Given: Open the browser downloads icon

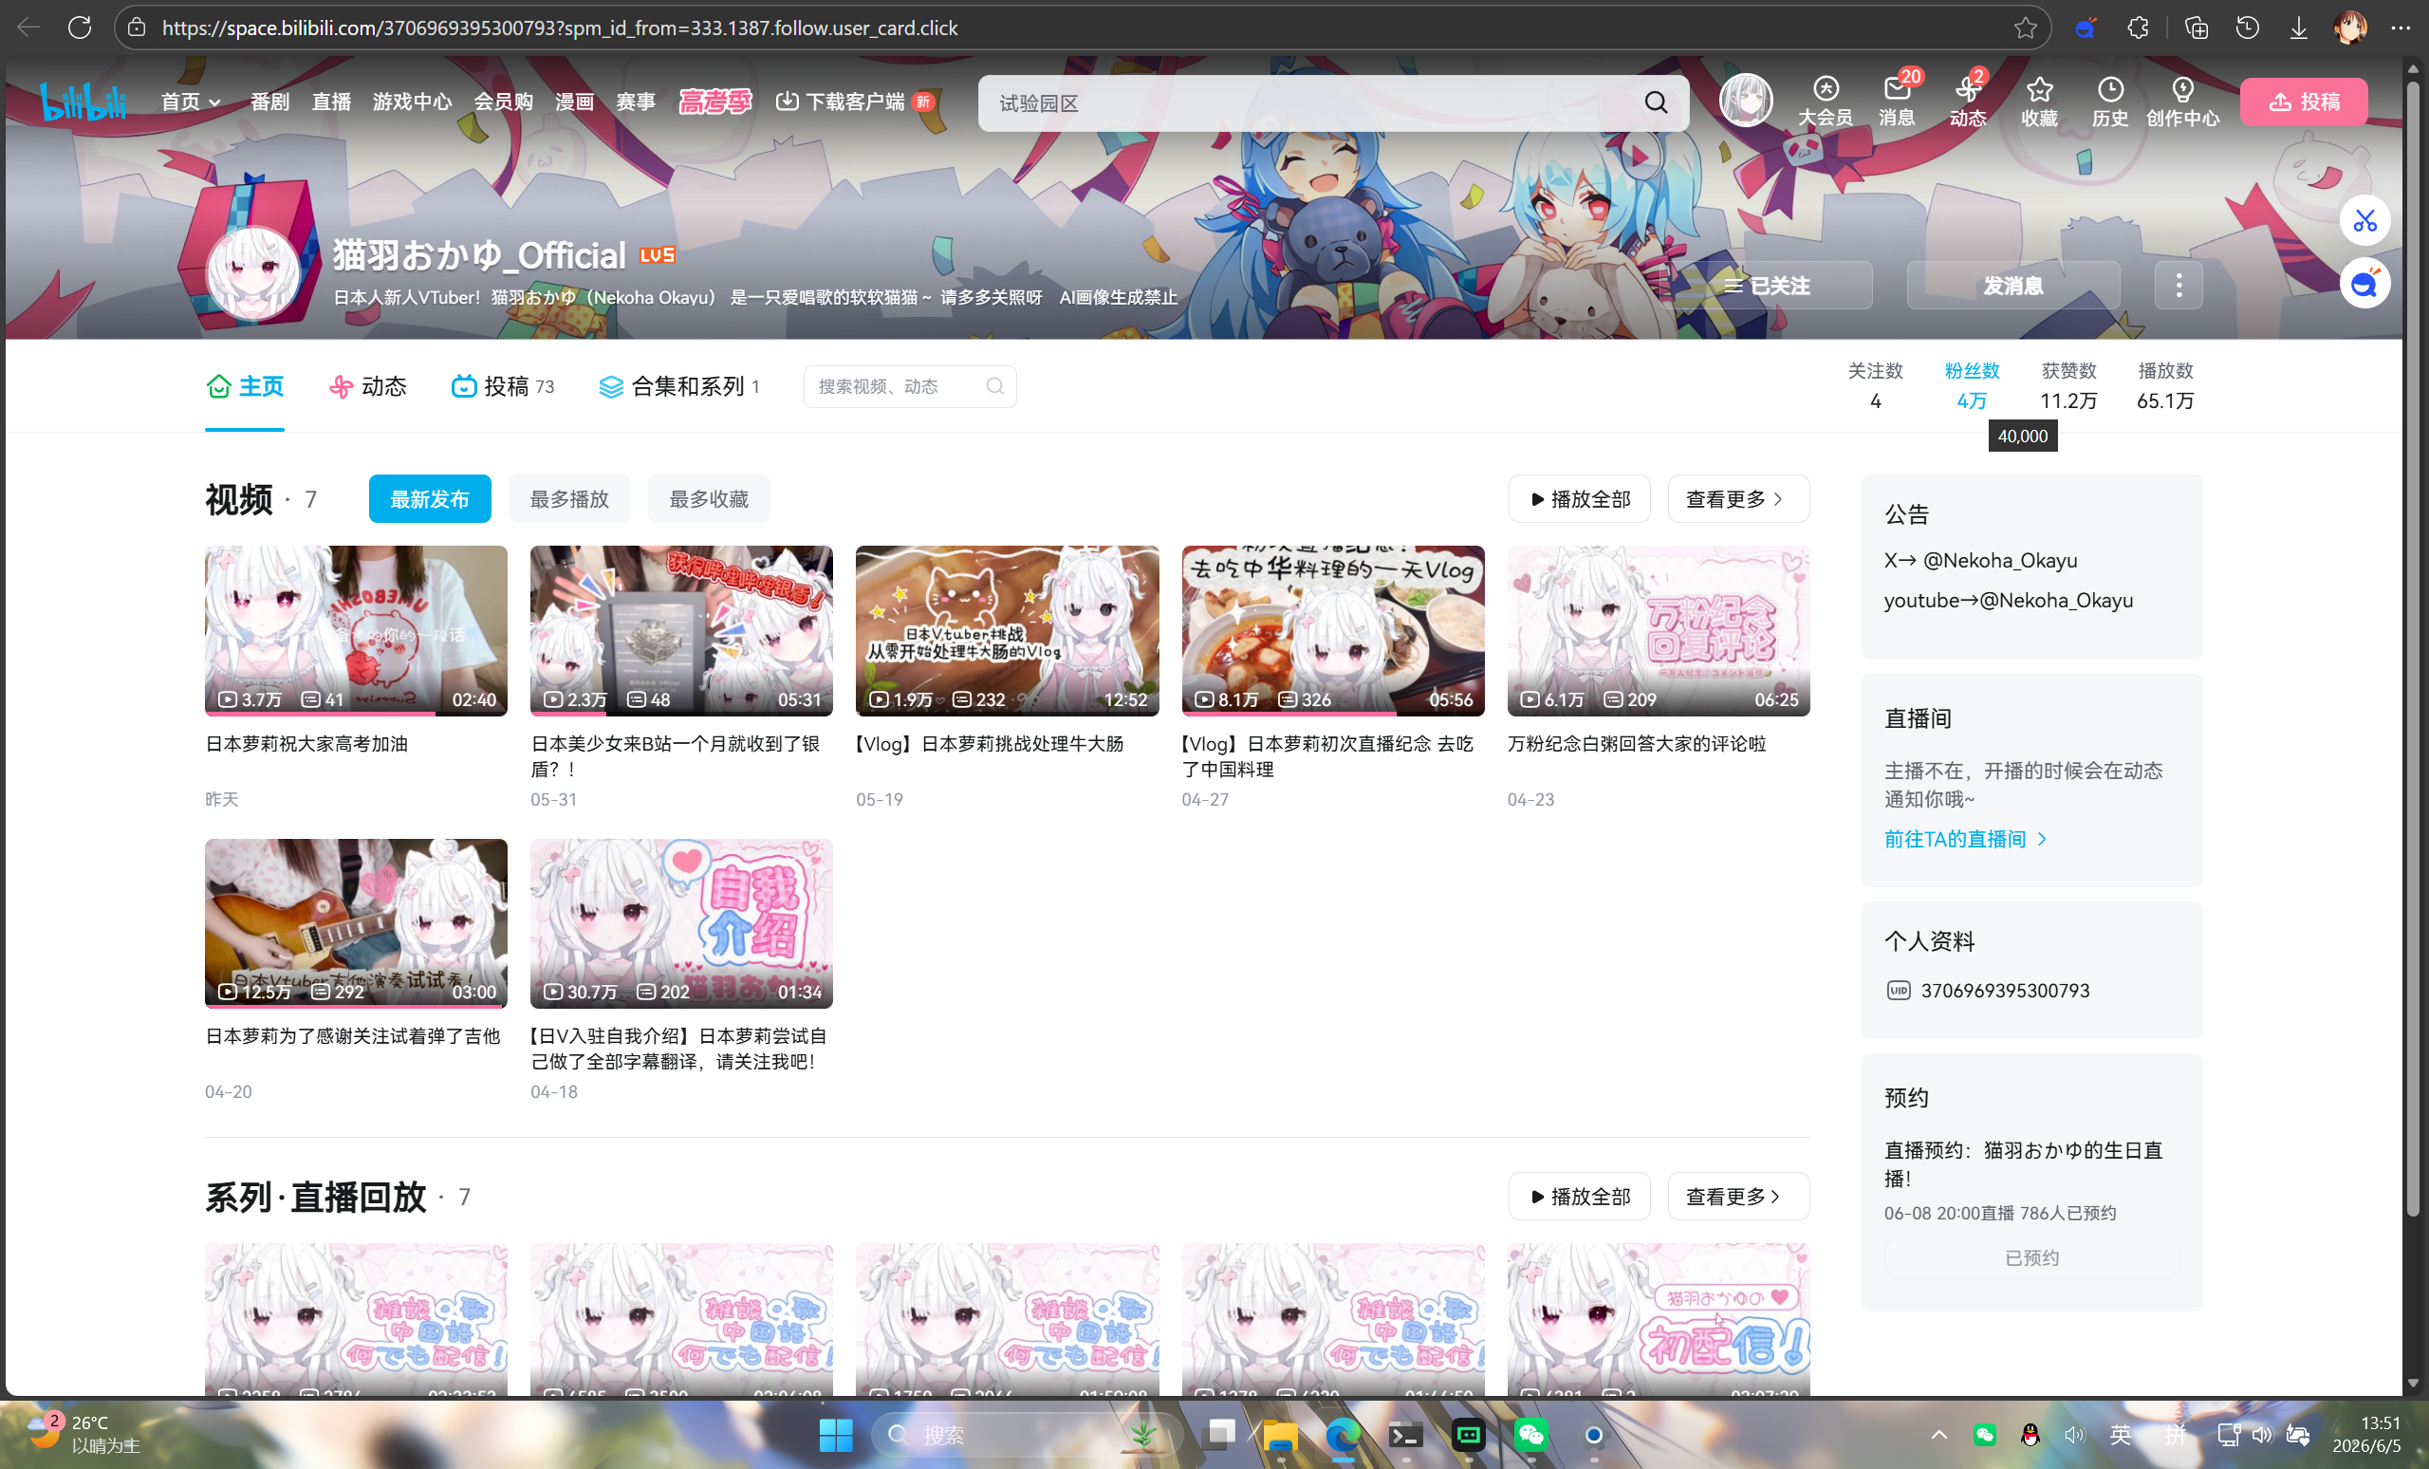Looking at the screenshot, I should pos(2298,28).
